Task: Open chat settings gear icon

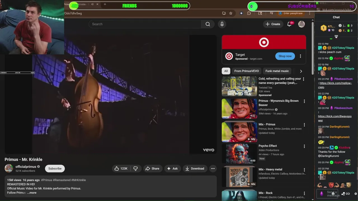Action: [x=355, y=194]
